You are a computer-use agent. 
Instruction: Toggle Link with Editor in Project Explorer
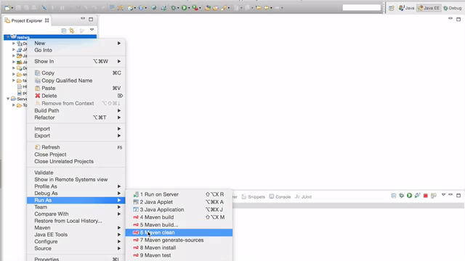tap(72, 30)
